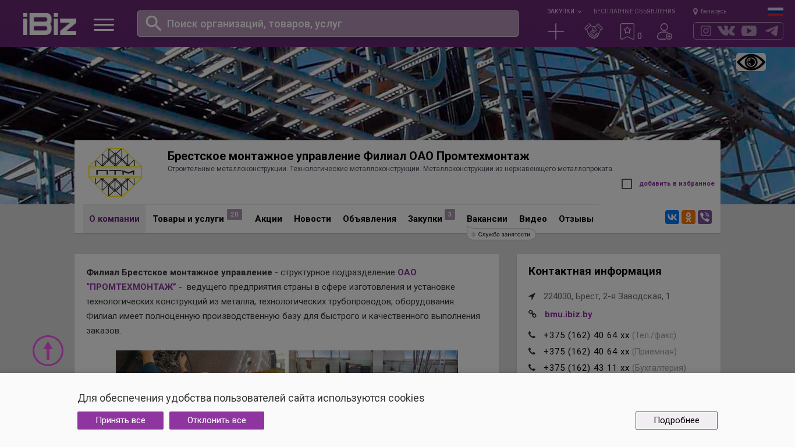The height and width of the screenshot is (447, 795).
Task: Click the Тел./факс phone number
Action: point(587,335)
